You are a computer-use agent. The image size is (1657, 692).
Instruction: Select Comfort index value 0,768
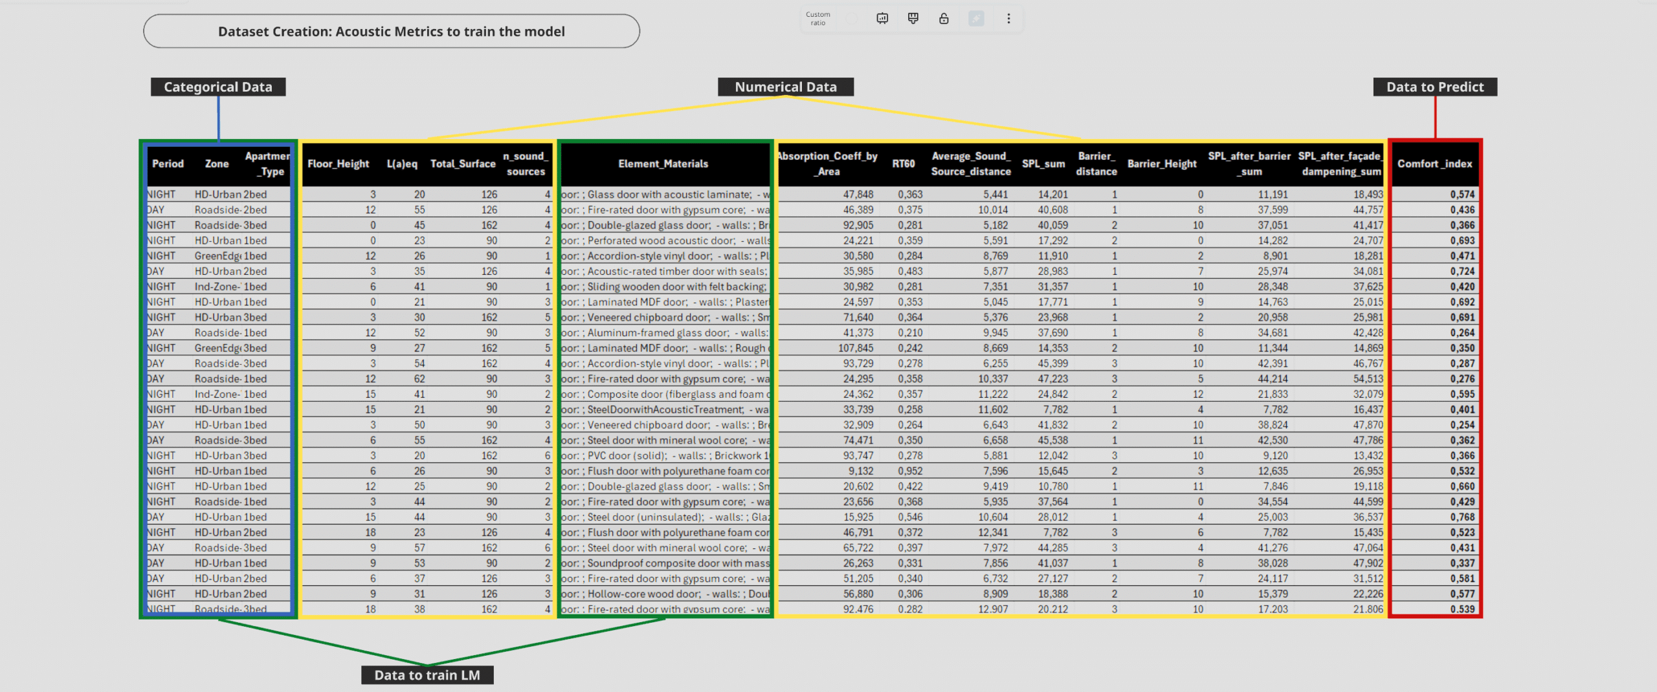tap(1462, 517)
